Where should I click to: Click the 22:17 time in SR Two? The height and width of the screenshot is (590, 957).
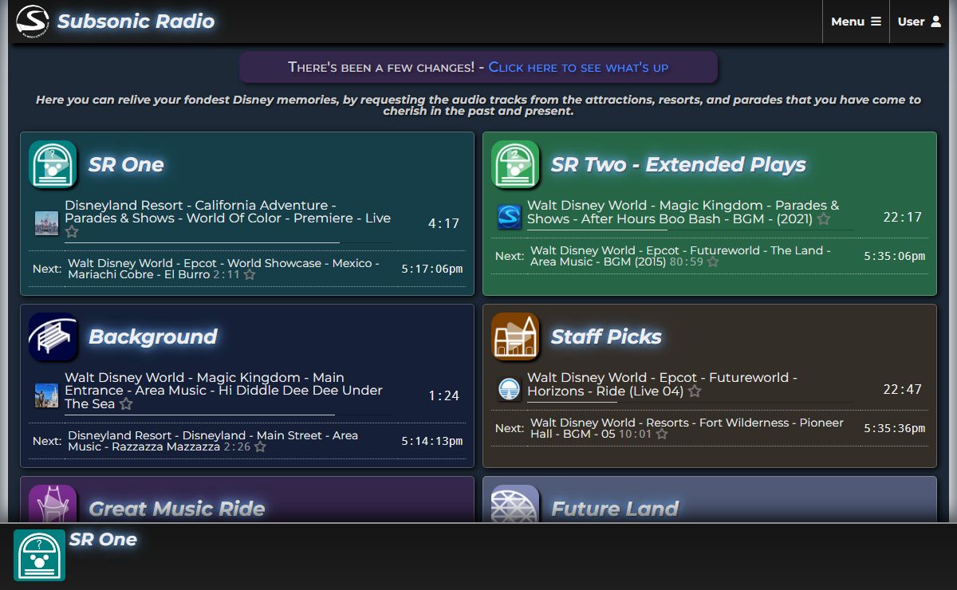point(903,217)
